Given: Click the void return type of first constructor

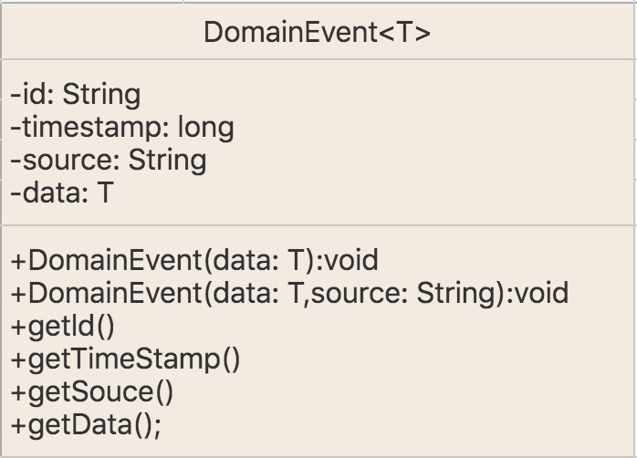Looking at the screenshot, I should [352, 261].
